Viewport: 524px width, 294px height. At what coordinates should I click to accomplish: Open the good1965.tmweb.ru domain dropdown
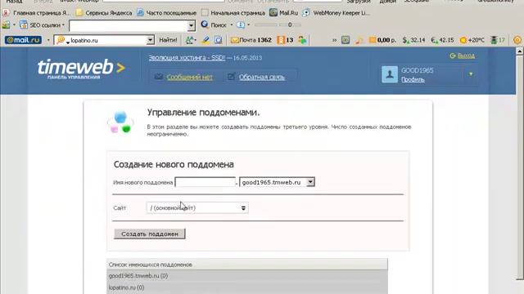pyautogui.click(x=277, y=182)
